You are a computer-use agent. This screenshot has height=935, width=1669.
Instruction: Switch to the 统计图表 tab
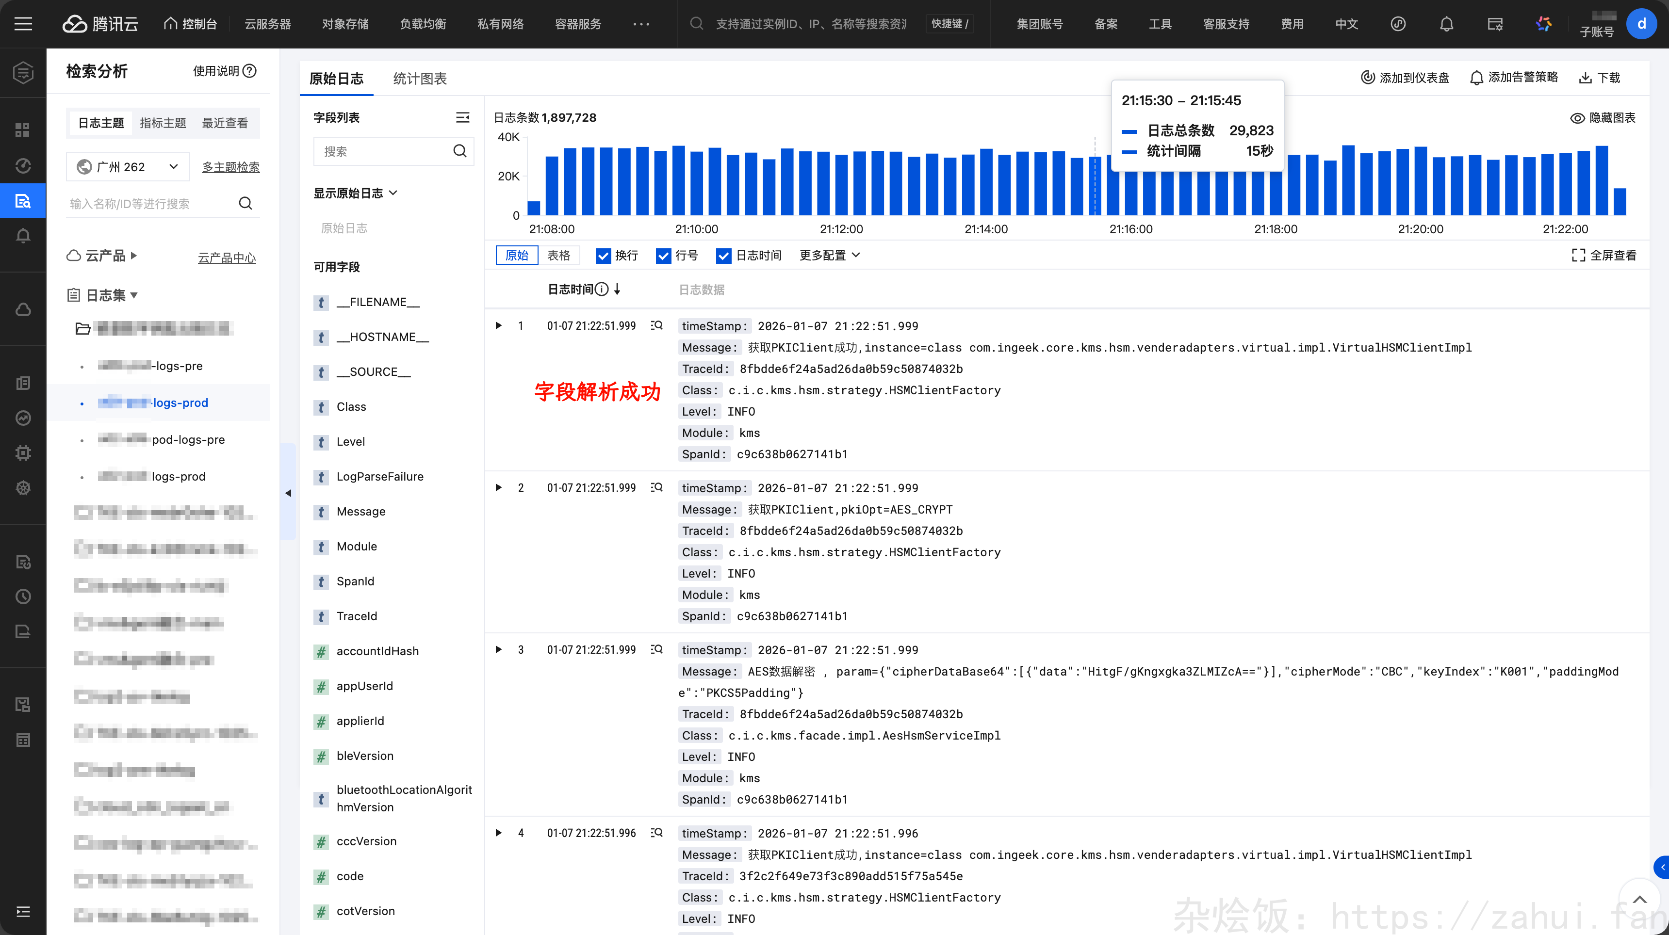coord(420,79)
